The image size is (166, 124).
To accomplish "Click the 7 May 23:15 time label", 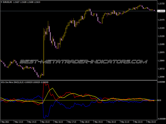I will [x=151, y=122].
